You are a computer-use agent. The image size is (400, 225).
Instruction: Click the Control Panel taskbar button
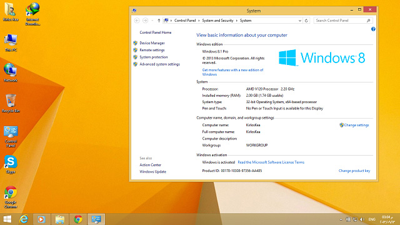[x=96, y=219]
